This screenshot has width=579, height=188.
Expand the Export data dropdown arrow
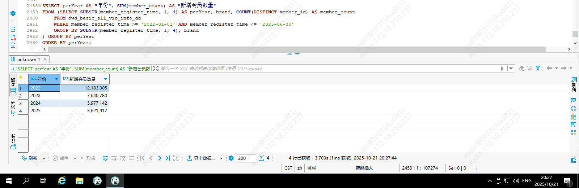point(221,158)
